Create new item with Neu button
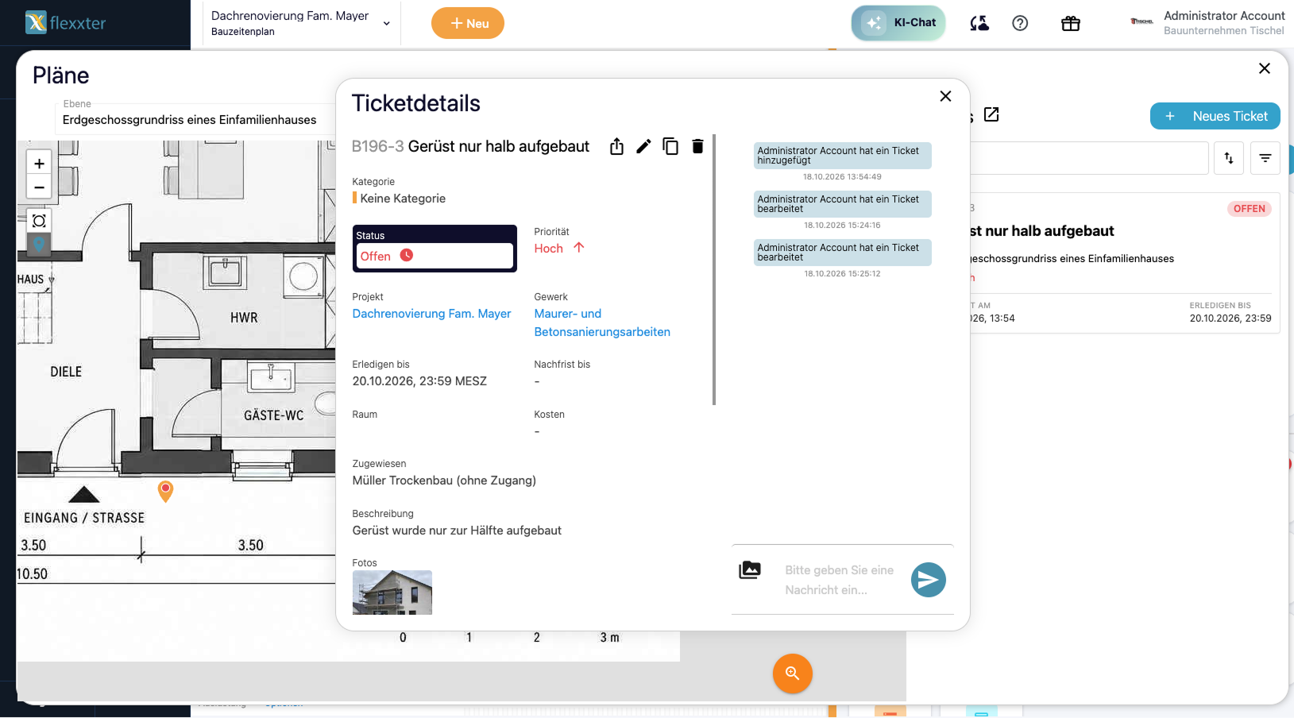1294x718 pixels. 468,23
